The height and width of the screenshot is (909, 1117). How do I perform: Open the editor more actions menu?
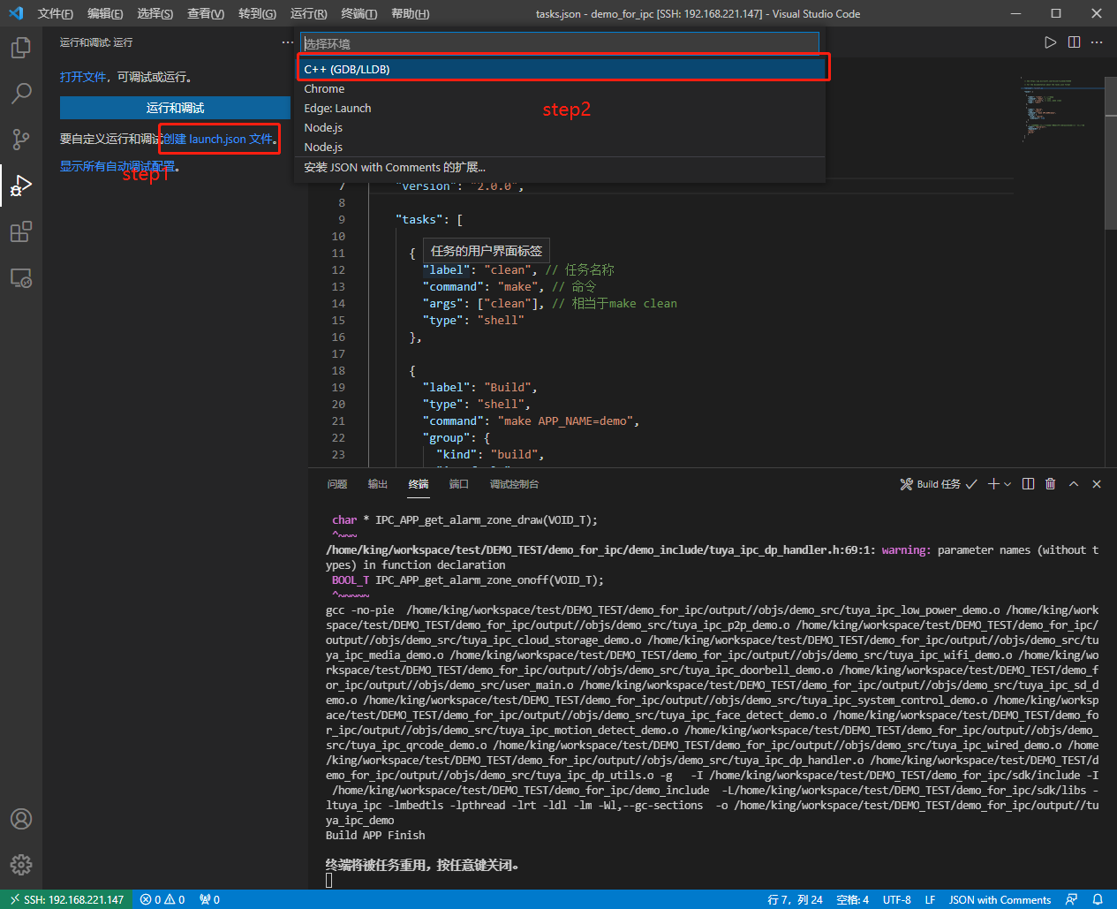click(1097, 42)
